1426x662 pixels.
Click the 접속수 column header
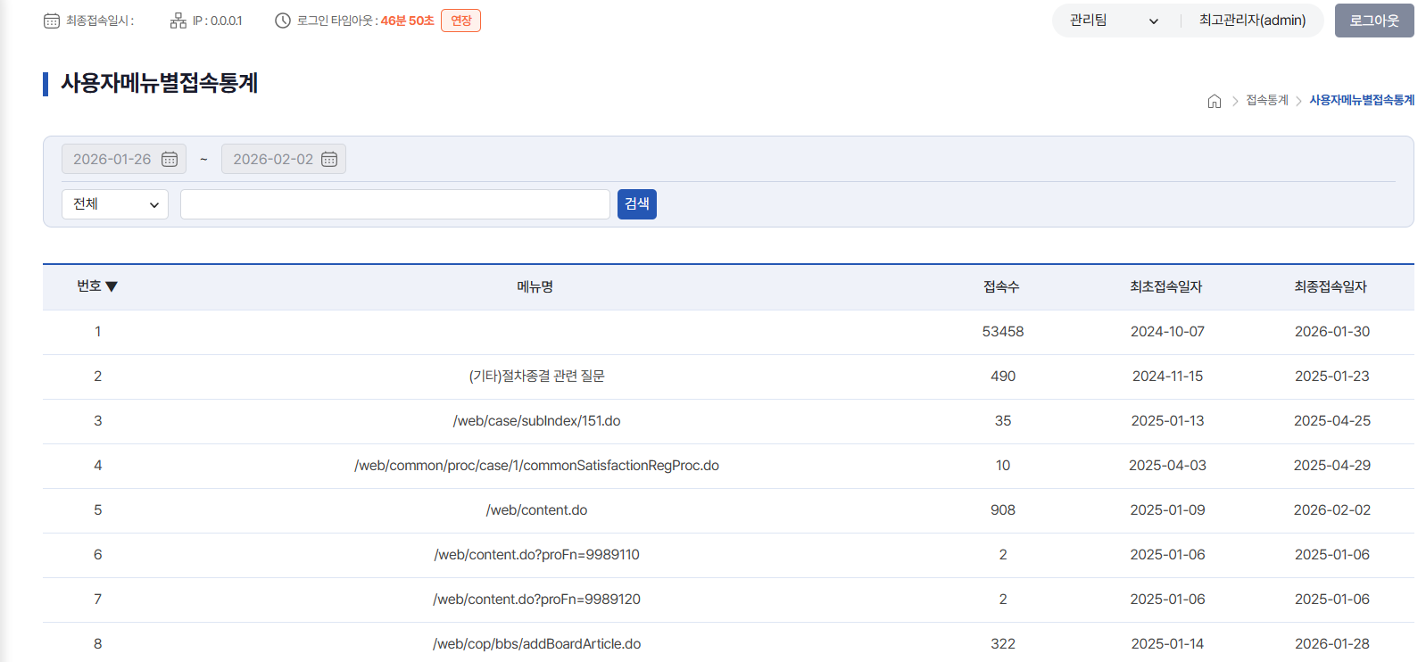(x=1001, y=286)
